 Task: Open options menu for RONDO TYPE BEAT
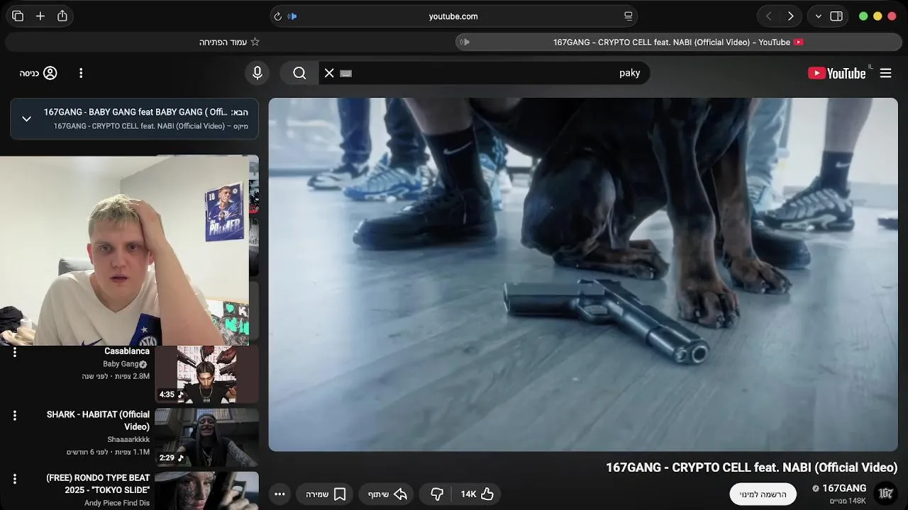tap(14, 480)
